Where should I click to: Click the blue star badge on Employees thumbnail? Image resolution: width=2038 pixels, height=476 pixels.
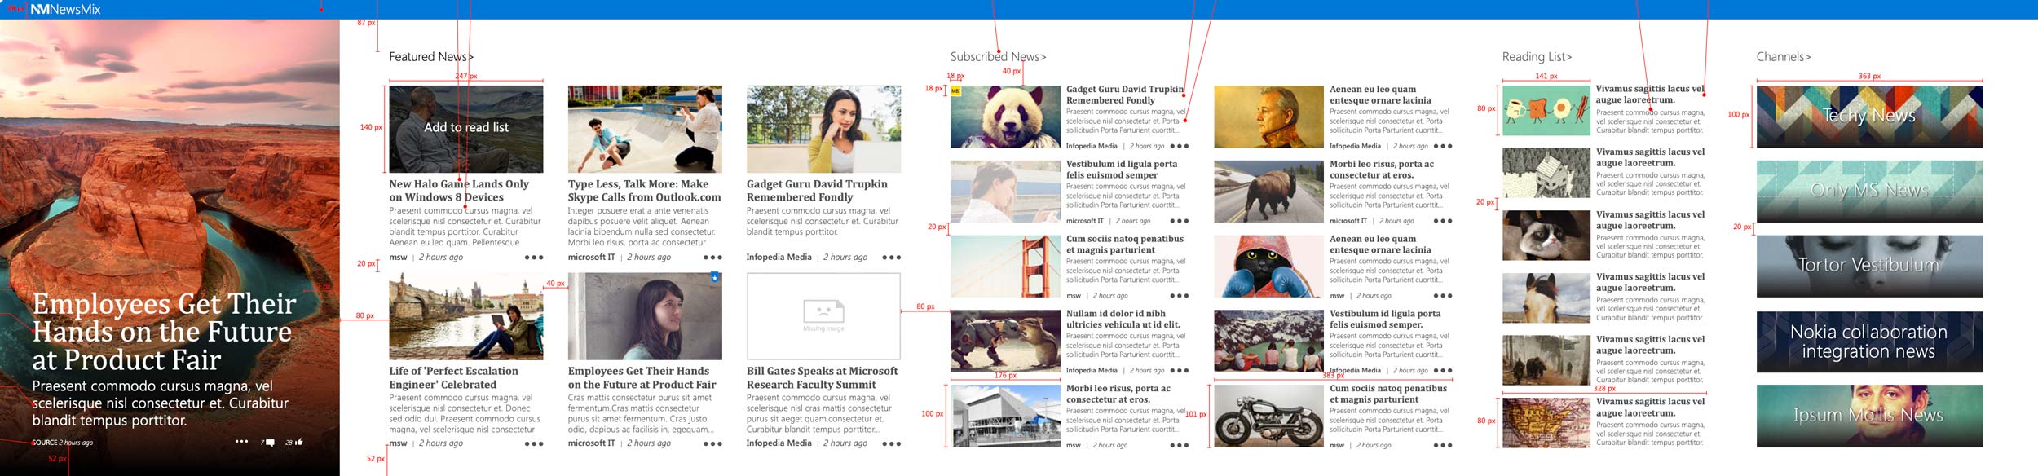[x=715, y=278]
